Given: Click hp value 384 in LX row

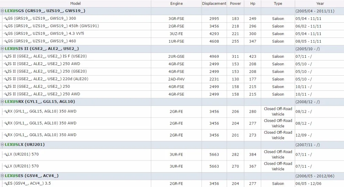Looking at the screenshot, I should (x=252, y=155).
